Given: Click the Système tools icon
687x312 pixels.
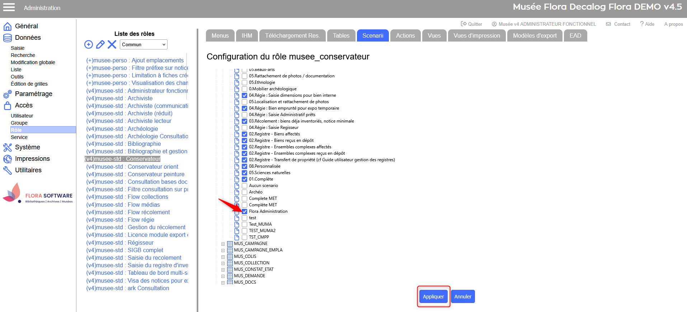Looking at the screenshot, I should 7,148.
